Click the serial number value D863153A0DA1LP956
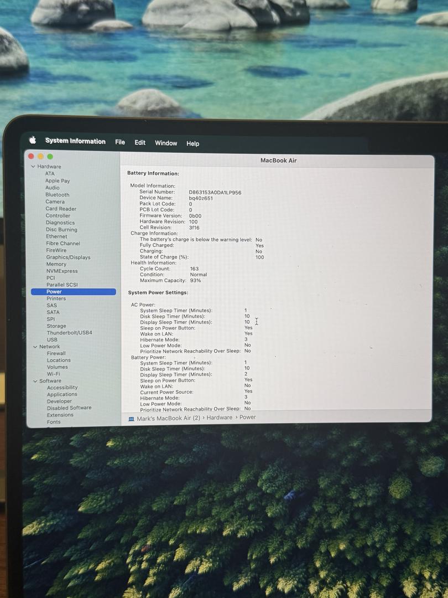This screenshot has height=598, width=448. click(x=215, y=193)
